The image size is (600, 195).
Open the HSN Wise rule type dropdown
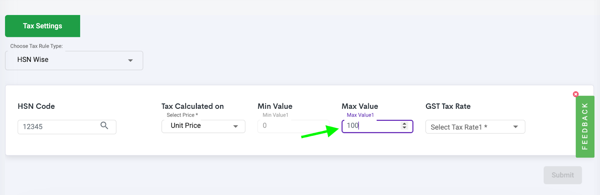[x=74, y=60]
